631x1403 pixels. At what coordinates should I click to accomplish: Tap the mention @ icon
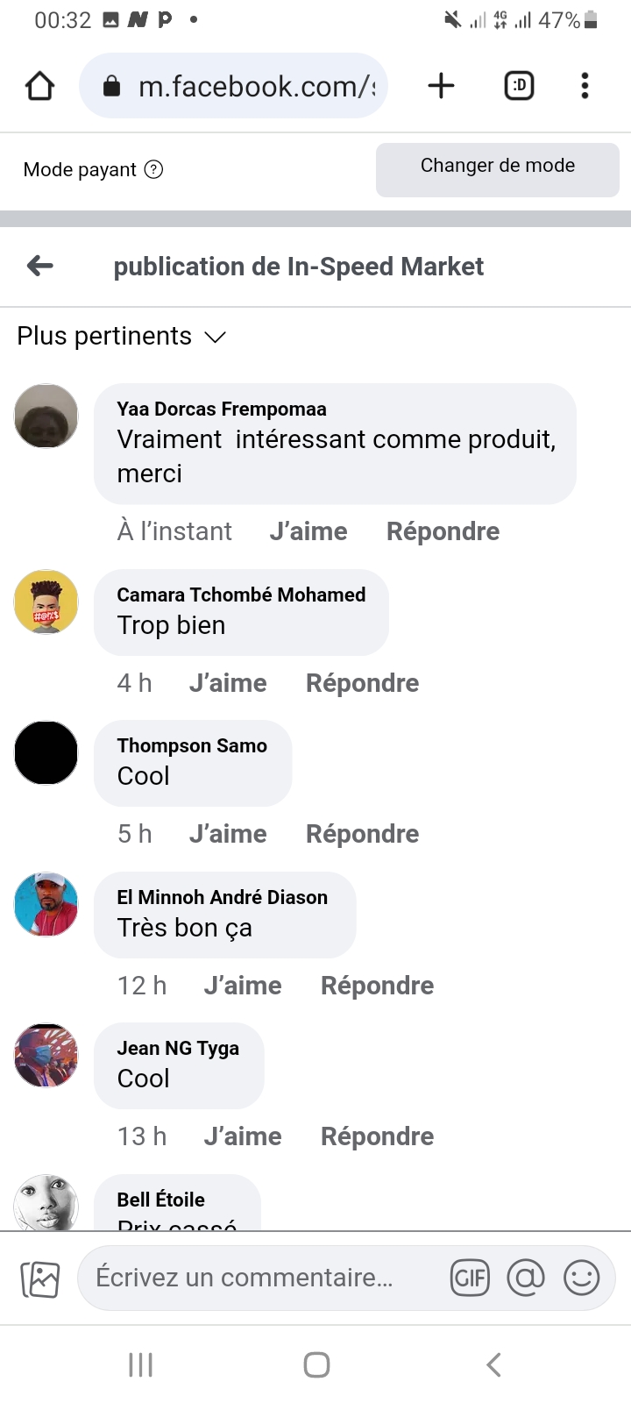[526, 1278]
